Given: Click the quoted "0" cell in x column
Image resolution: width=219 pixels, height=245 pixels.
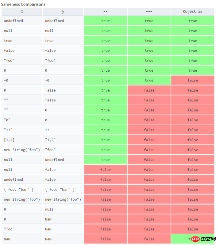Looking at the screenshot, I should pos(7,120).
